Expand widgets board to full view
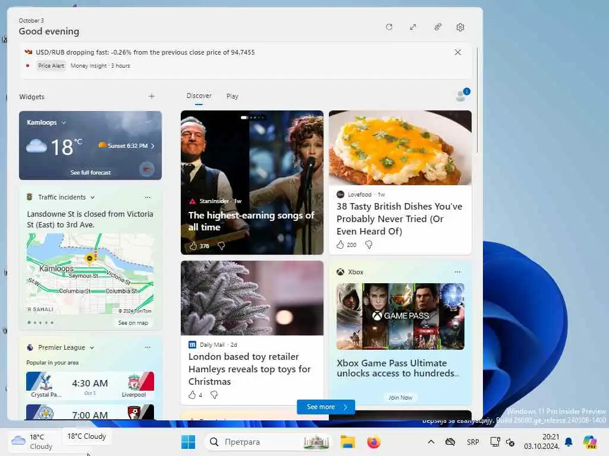Viewport: 609px width, 456px height. point(413,27)
